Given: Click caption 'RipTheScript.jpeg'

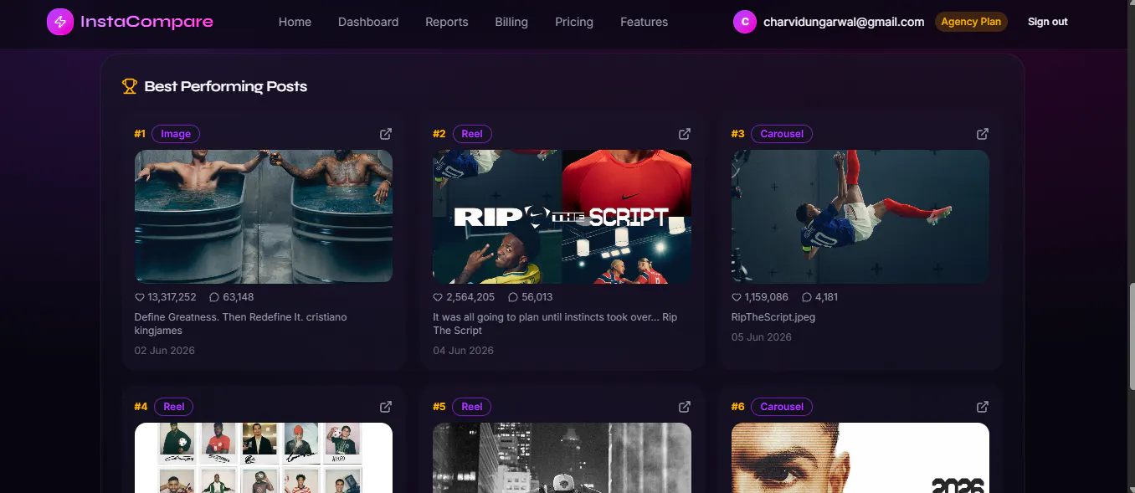Looking at the screenshot, I should click(x=773, y=317).
